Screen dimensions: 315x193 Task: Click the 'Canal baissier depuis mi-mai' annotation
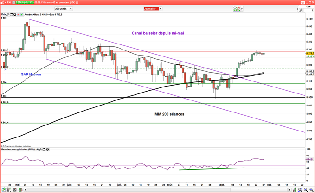pyautogui.click(x=158, y=33)
